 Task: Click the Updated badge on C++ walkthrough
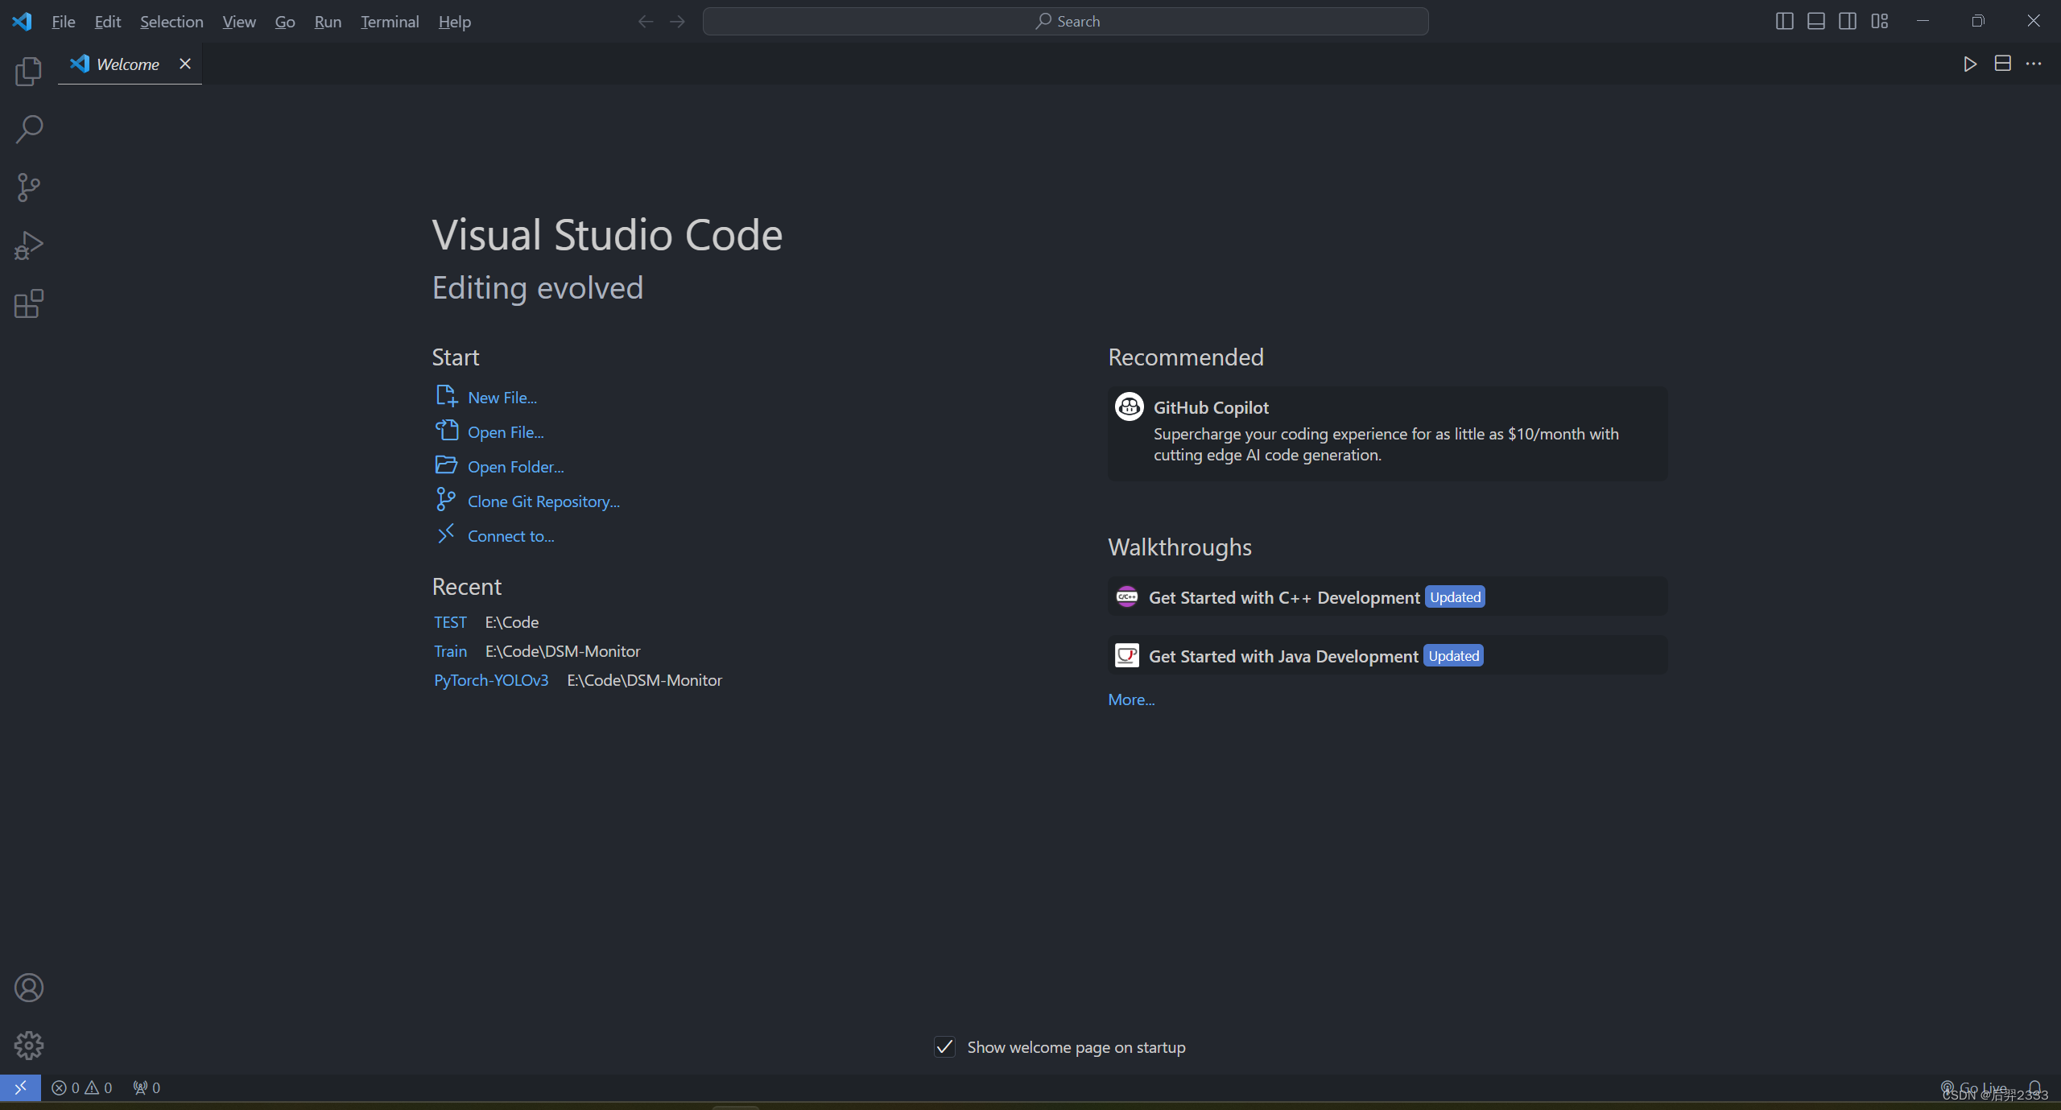point(1455,596)
